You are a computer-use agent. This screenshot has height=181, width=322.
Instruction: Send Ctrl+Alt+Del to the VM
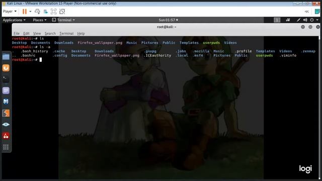[37, 12]
